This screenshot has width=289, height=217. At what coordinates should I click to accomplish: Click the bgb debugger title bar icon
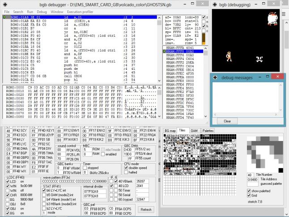click(5, 4)
